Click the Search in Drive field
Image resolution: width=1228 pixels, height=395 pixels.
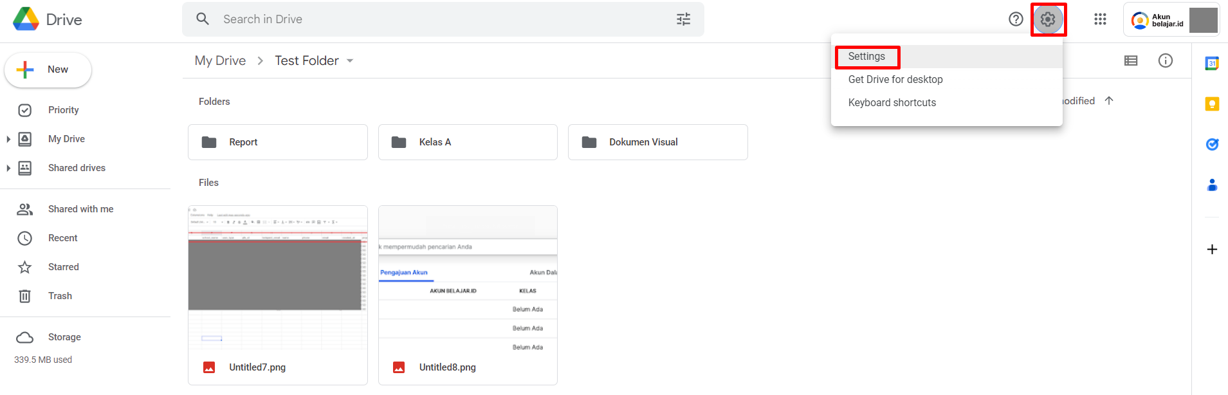click(x=443, y=19)
